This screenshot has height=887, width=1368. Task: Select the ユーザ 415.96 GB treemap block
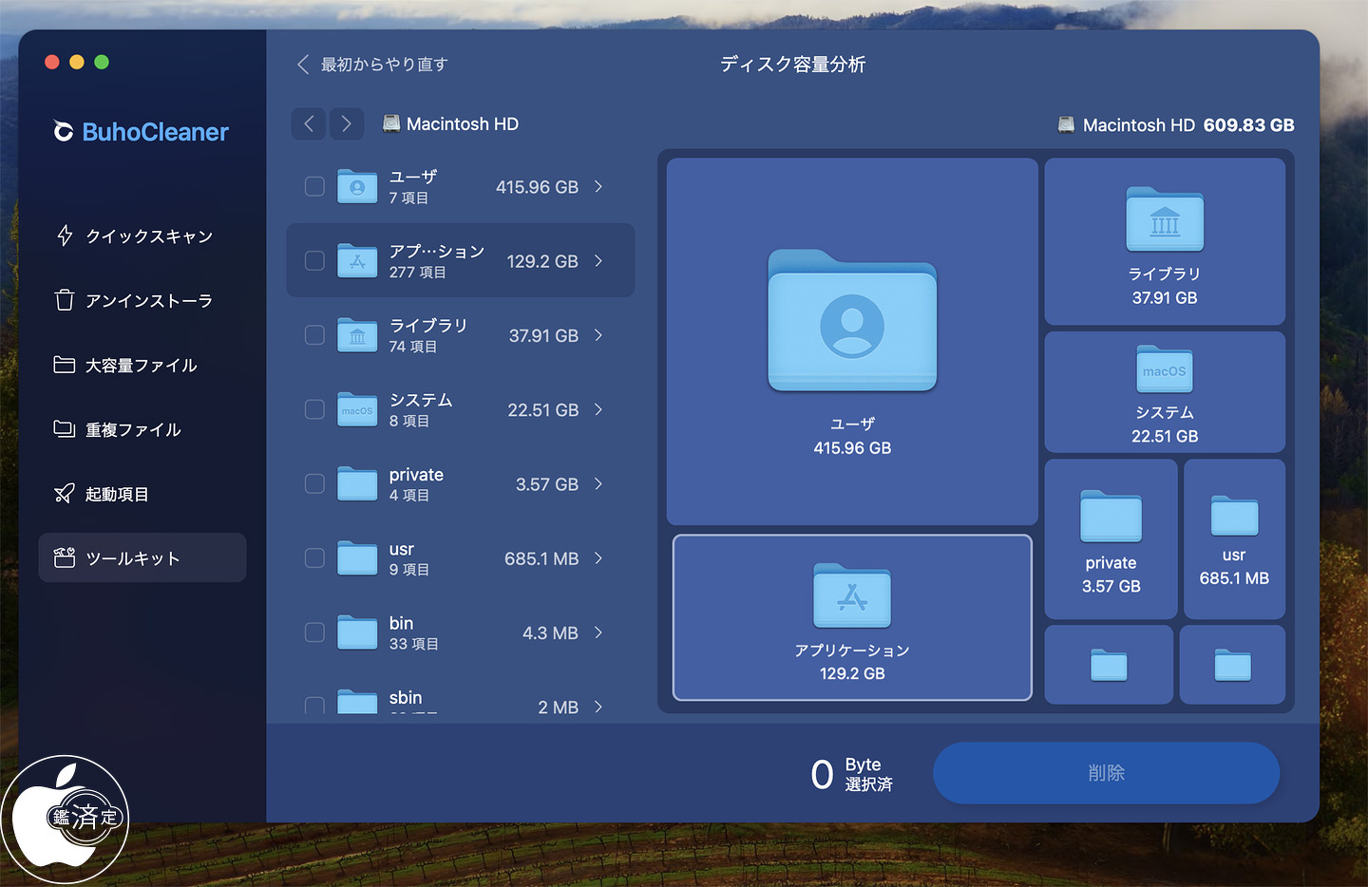[x=852, y=342]
